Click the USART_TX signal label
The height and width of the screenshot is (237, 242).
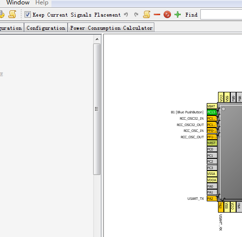click(195, 199)
